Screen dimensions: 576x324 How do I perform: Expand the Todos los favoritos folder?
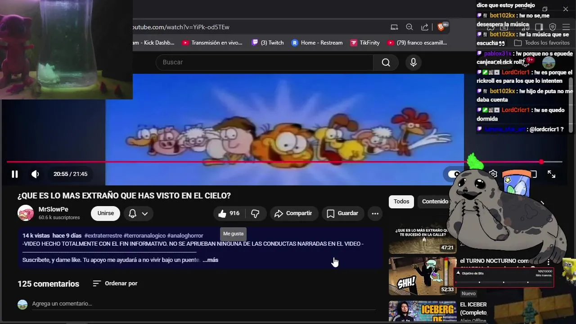(x=542, y=43)
